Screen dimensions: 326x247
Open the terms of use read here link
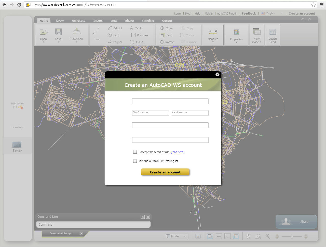178,152
